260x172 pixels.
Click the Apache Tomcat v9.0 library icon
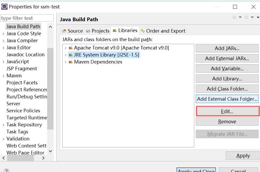pyautogui.click(x=71, y=48)
